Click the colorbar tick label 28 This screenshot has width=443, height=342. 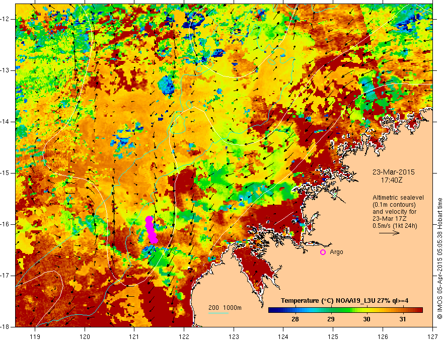point(295,319)
